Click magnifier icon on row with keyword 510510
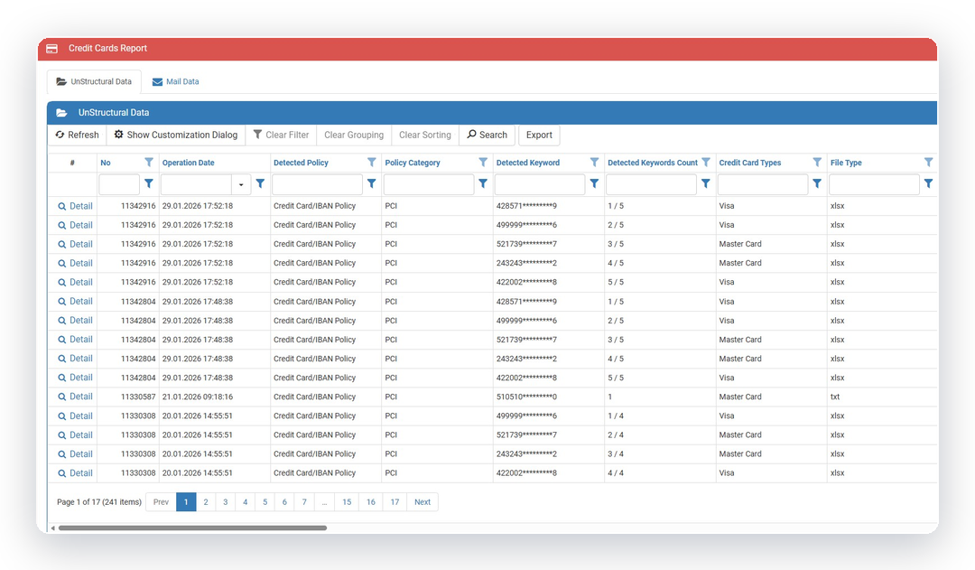Viewport: 975px width, 570px height. click(x=61, y=397)
